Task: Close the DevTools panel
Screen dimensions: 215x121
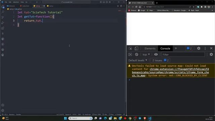Action: click(x=211, y=48)
